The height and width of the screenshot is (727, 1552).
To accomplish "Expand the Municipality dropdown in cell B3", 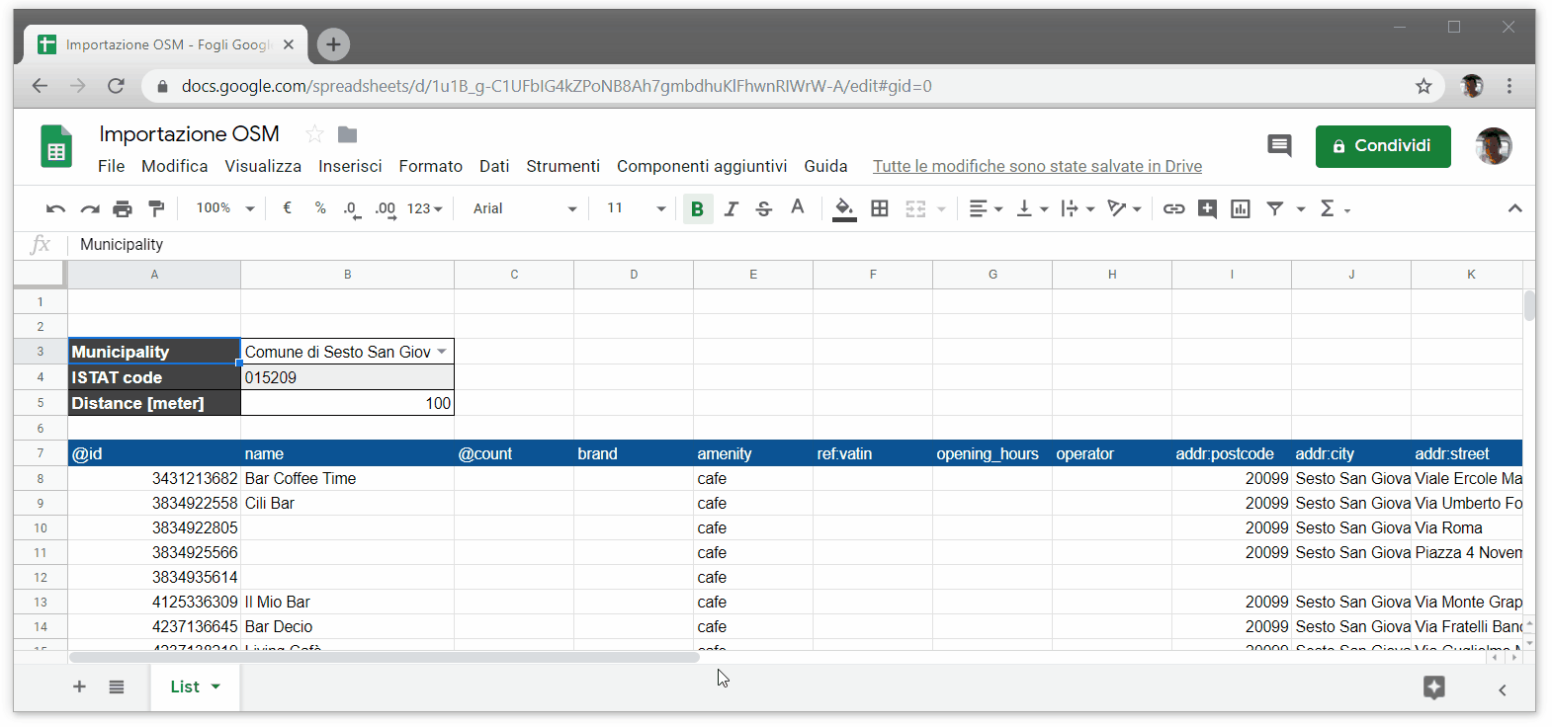I will (x=442, y=352).
